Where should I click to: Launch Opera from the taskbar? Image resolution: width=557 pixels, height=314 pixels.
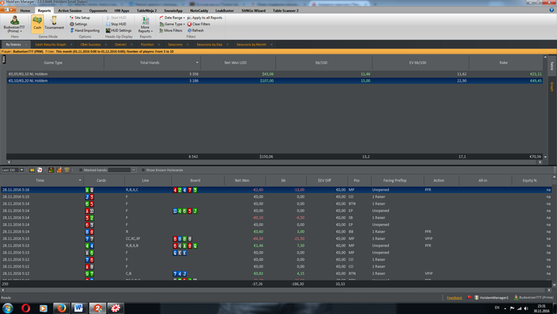[x=25, y=308]
